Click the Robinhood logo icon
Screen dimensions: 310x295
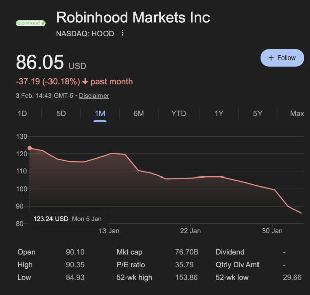[x=31, y=23]
